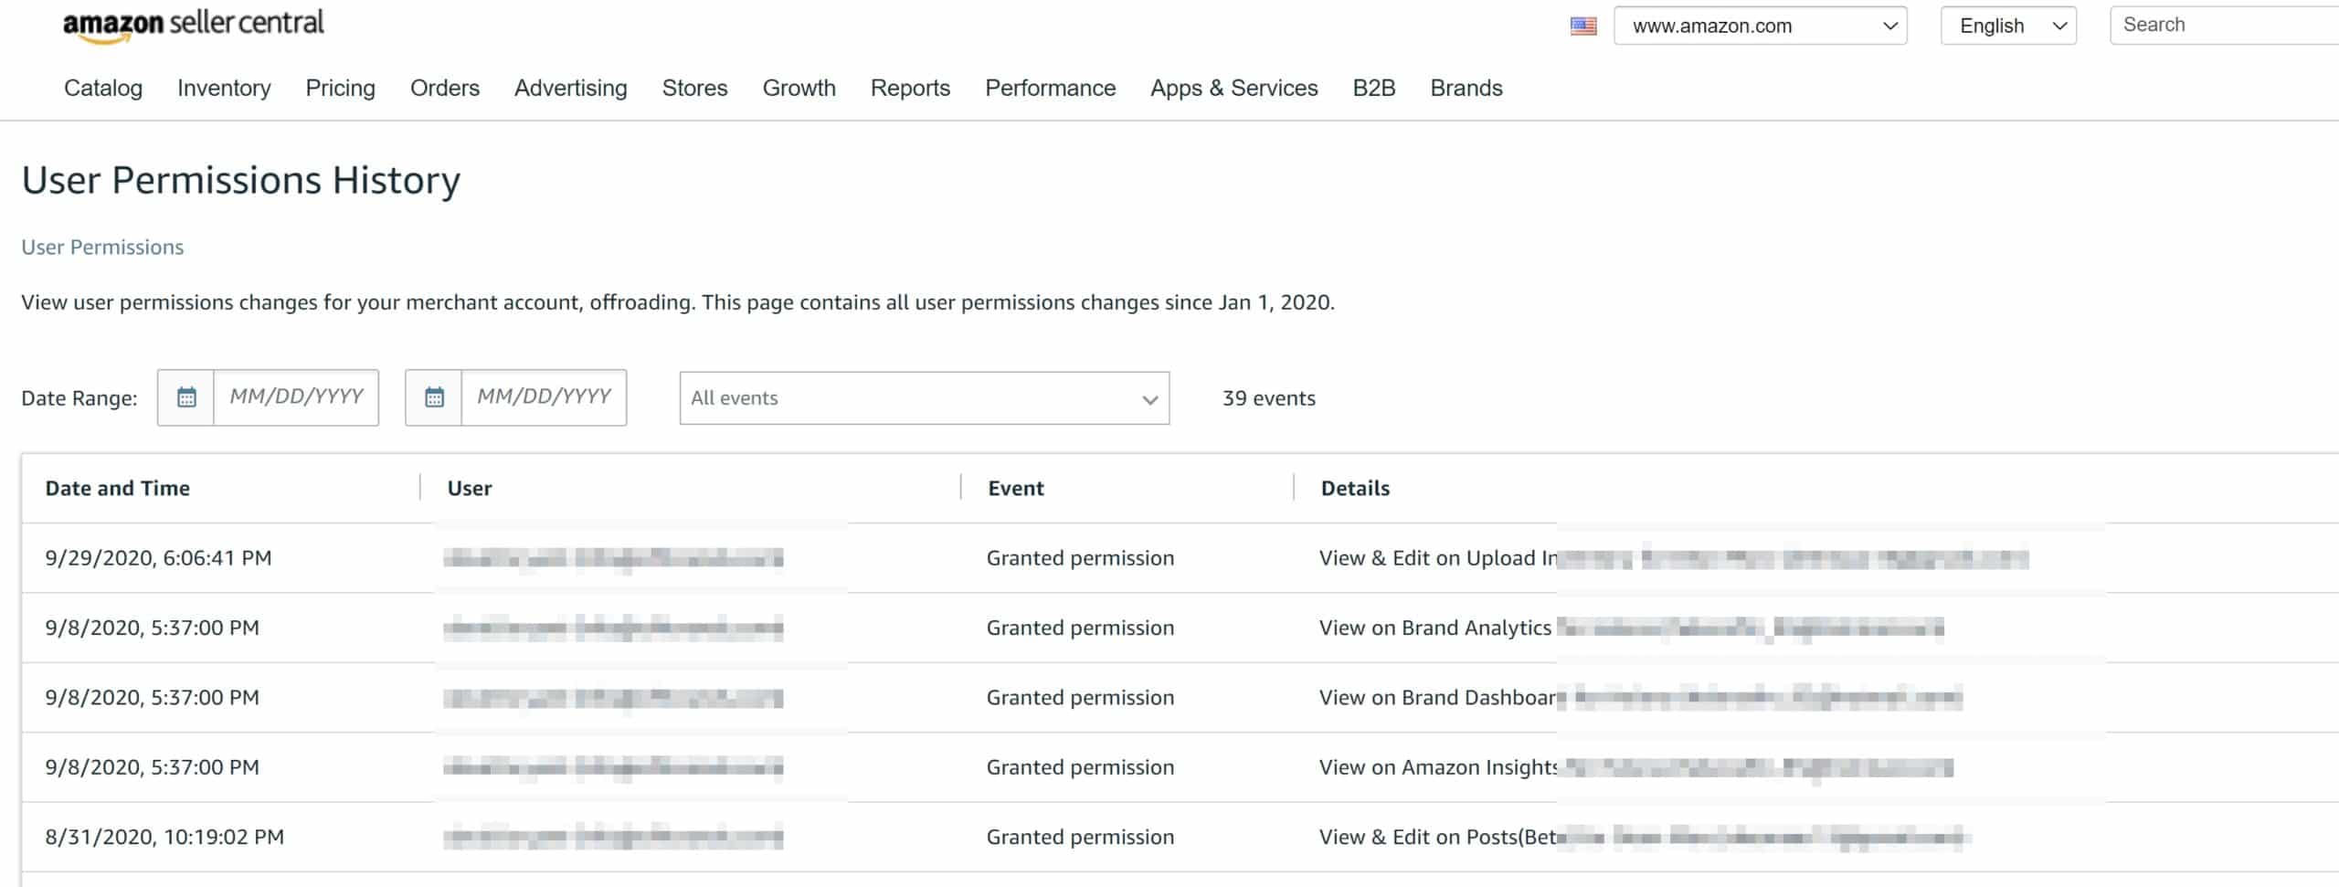Image resolution: width=2339 pixels, height=887 pixels.
Task: Click the Amazon Seller Central logo
Action: (193, 25)
